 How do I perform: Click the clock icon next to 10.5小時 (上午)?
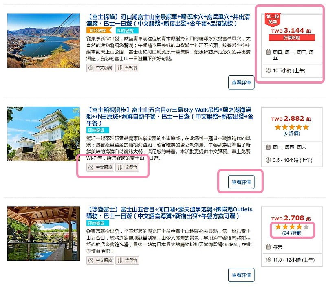coord(268,70)
